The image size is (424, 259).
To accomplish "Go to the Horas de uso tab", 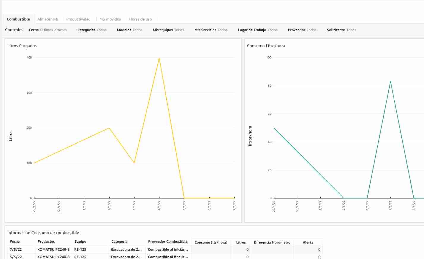I will (x=140, y=19).
